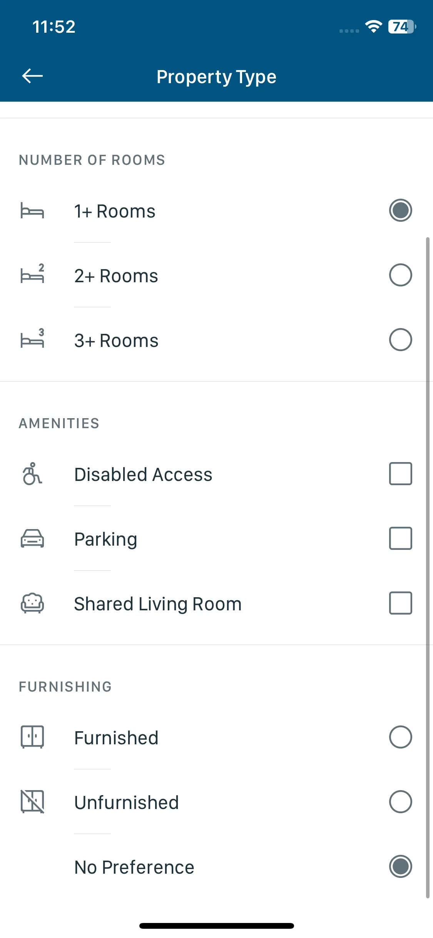Click the two-bed rooms icon
Screen dimensions: 433x938
pos(32,274)
